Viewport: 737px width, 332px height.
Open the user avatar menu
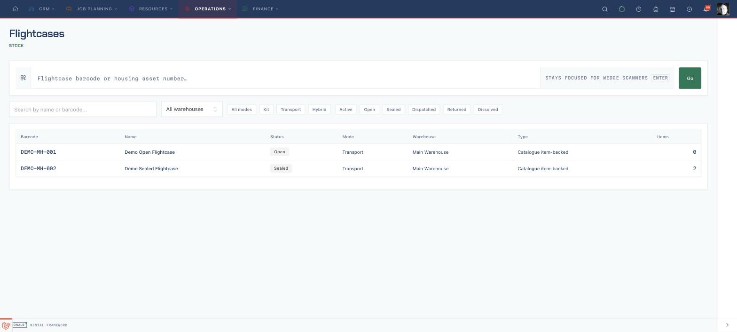(722, 9)
